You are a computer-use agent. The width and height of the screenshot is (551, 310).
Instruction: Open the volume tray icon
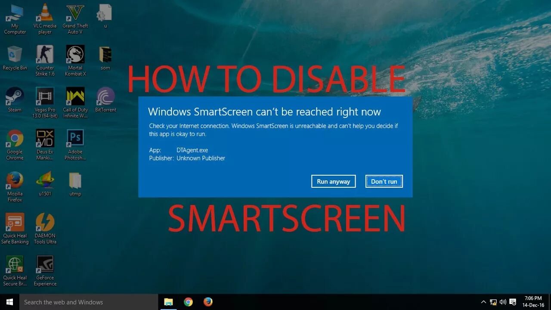(x=503, y=302)
